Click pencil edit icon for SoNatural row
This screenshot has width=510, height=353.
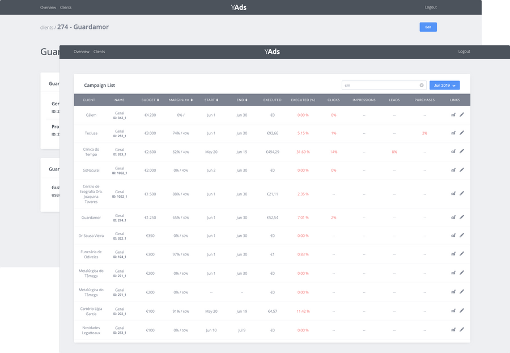coord(461,170)
